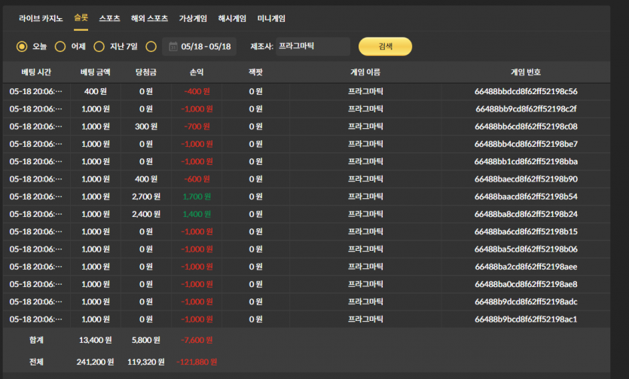Select game number 66488bbdcd8f62ff52198c56
The height and width of the screenshot is (379, 629).
pyautogui.click(x=526, y=91)
